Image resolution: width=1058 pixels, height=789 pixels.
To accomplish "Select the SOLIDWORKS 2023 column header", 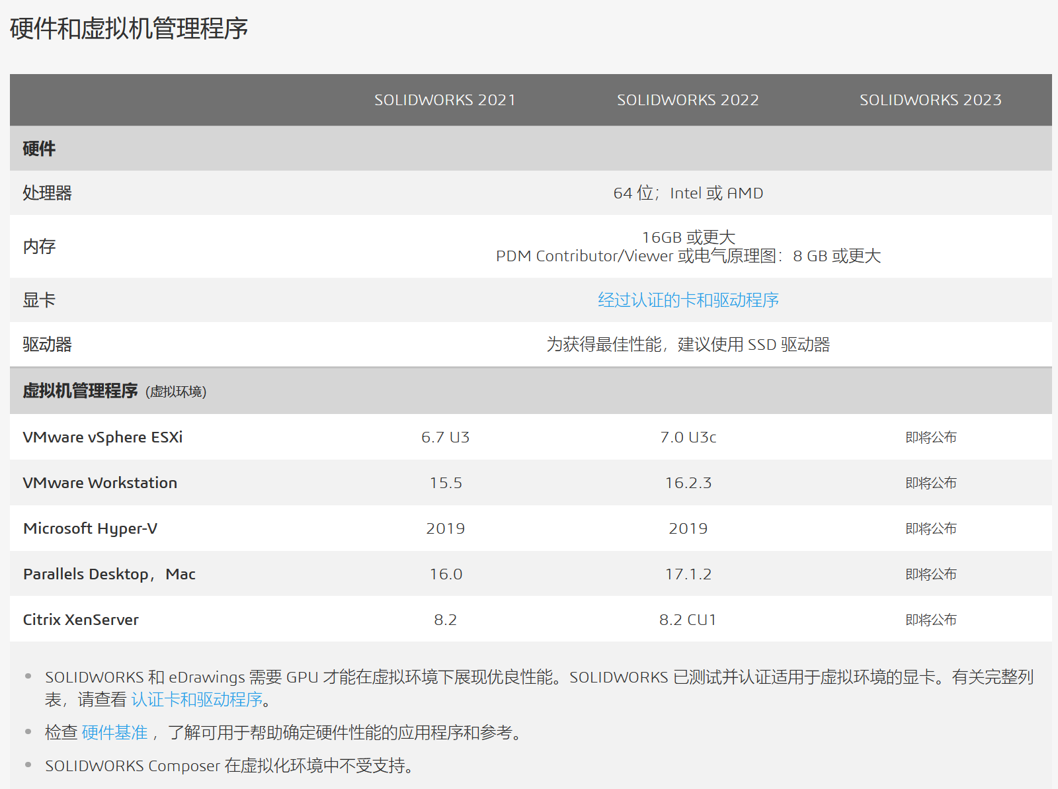I will click(930, 100).
